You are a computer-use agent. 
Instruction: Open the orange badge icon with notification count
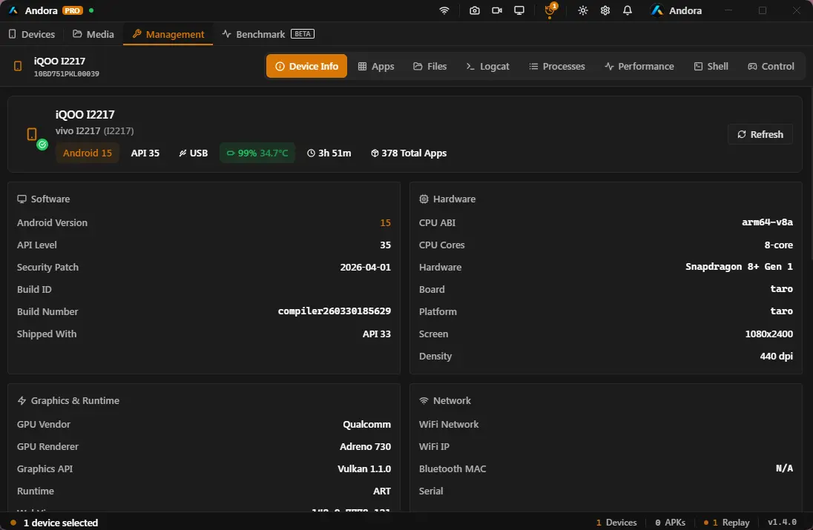click(x=550, y=10)
